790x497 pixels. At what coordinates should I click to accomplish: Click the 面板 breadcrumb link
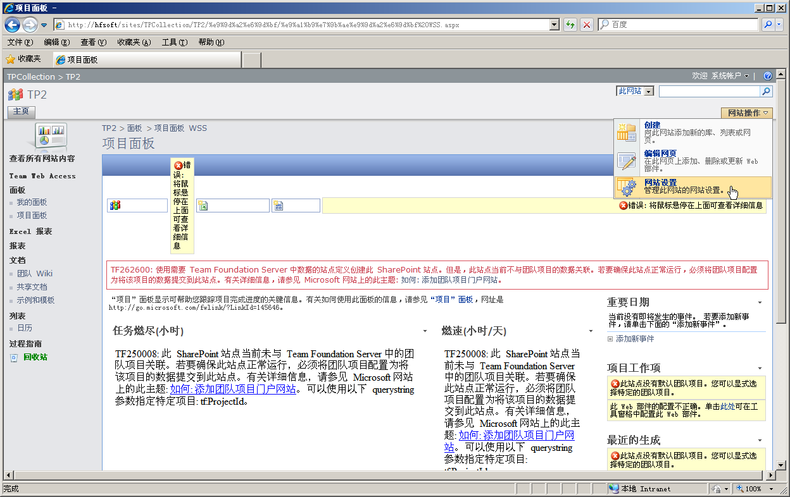coord(134,128)
